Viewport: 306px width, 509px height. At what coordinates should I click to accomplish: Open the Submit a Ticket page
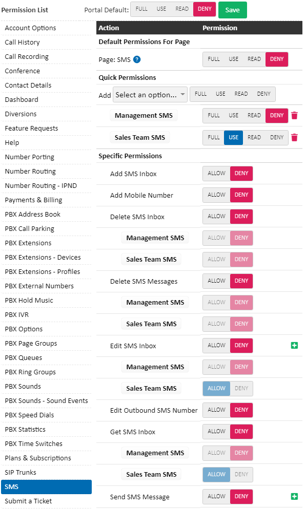tap(28, 501)
